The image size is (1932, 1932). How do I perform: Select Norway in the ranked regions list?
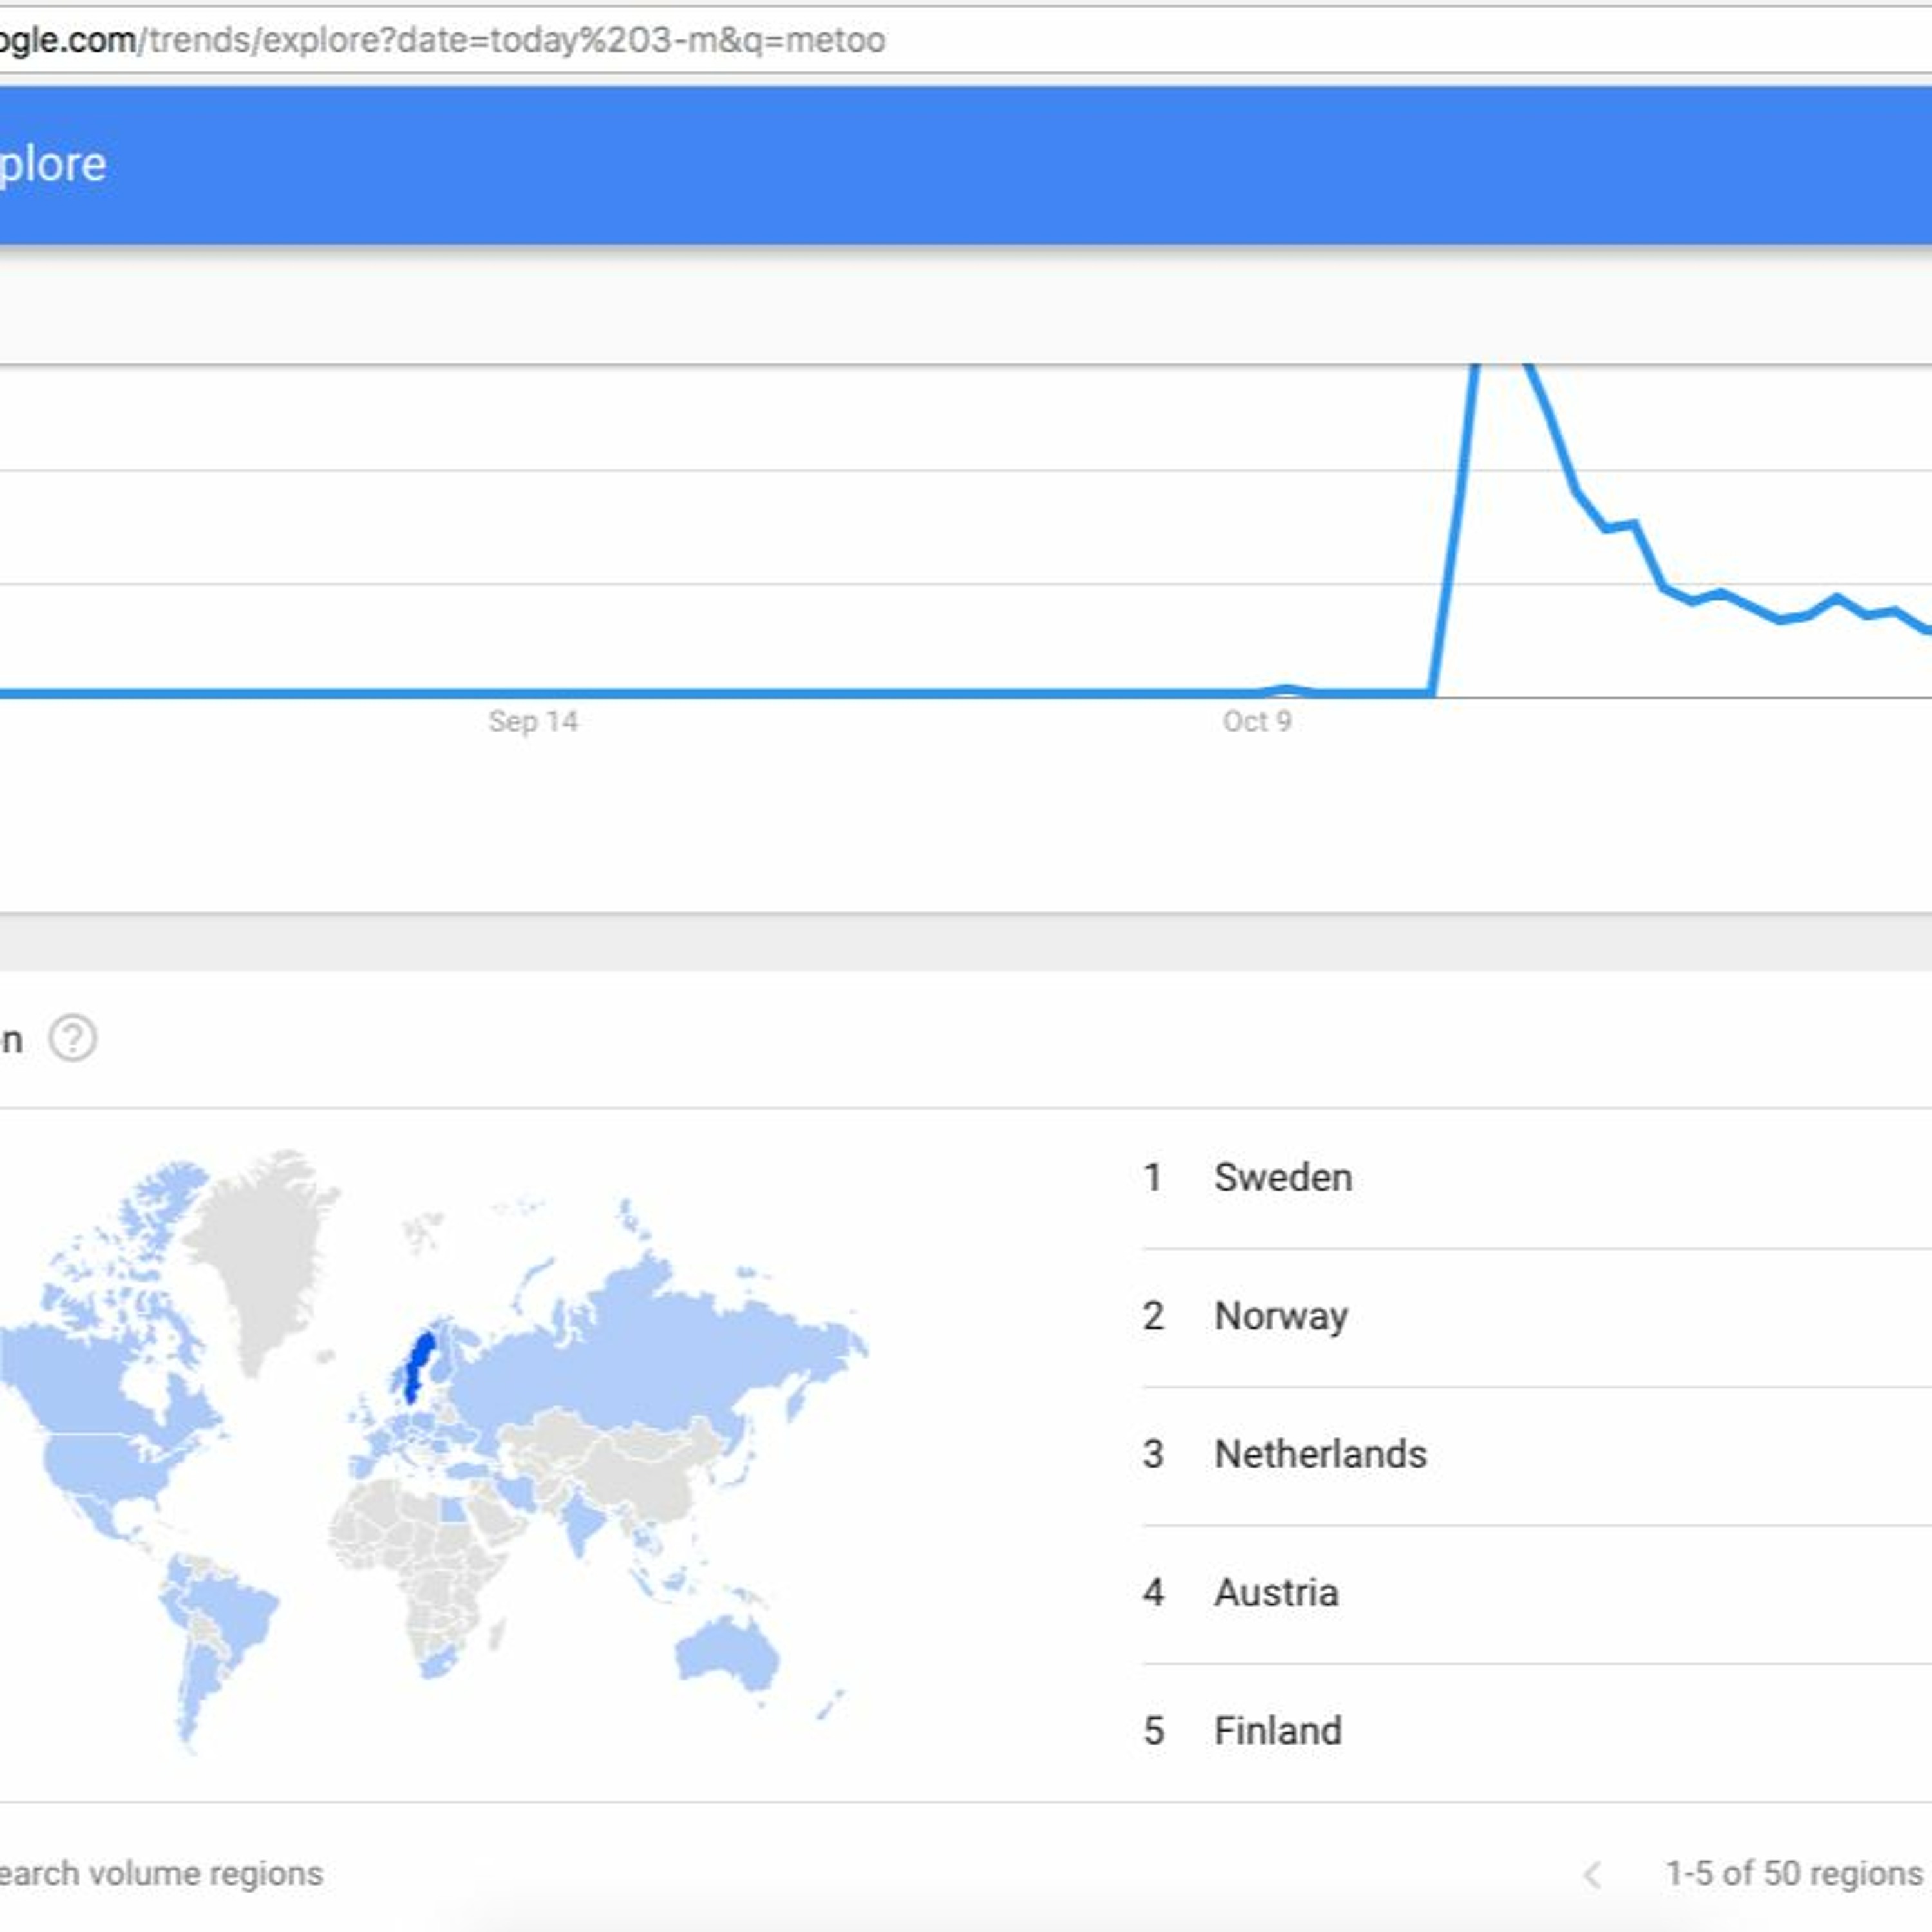point(1281,1316)
